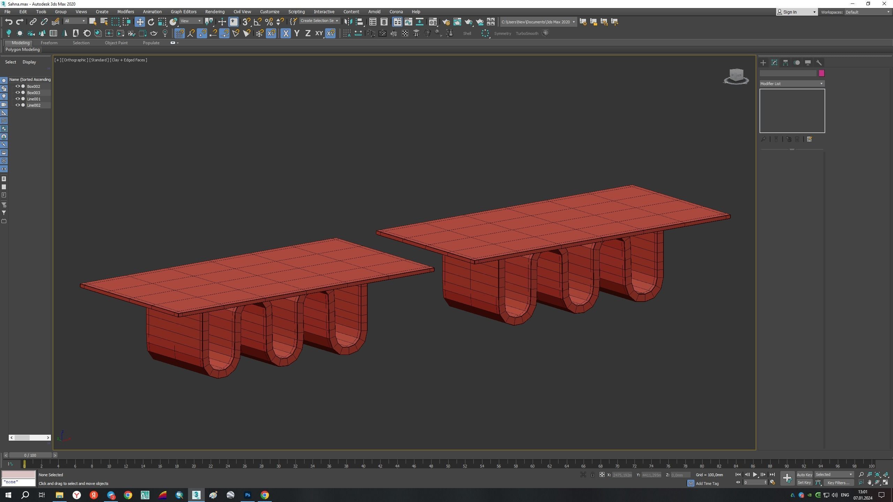Activate the Select and Rotate tool
The image size is (893, 502).
pos(151,22)
